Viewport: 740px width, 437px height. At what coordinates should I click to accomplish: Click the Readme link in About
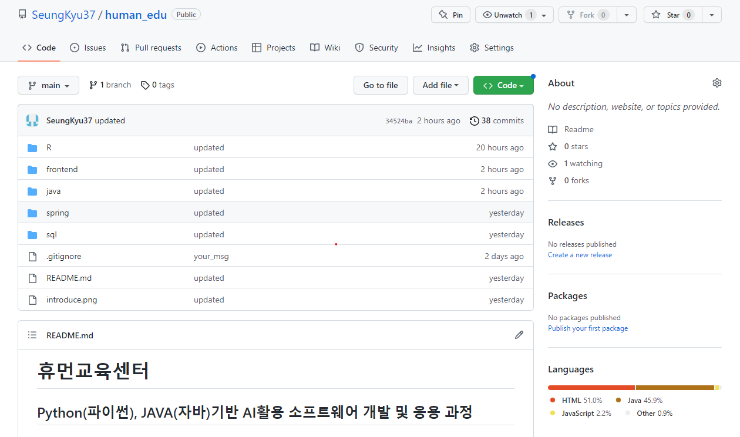571,129
